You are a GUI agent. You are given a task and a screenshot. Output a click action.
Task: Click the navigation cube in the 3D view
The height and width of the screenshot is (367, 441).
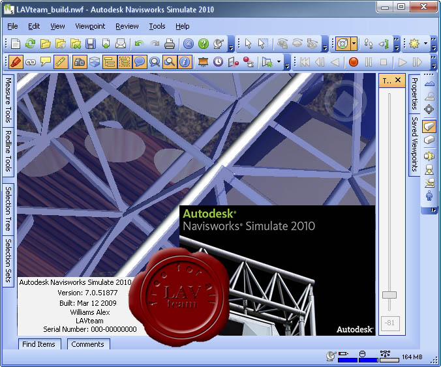pyautogui.click(x=345, y=102)
